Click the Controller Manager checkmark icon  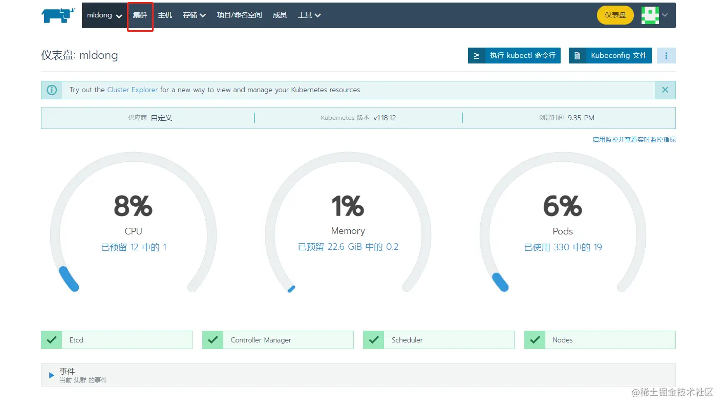[213, 340]
